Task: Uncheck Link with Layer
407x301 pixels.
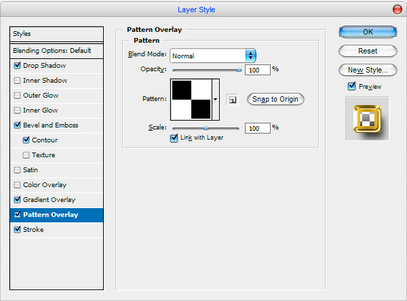Action: (174, 138)
